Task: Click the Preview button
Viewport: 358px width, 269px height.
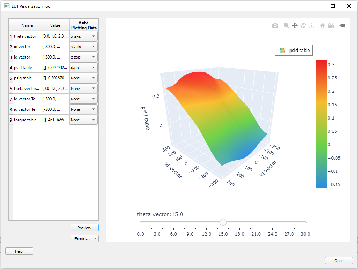Action: (x=84, y=228)
